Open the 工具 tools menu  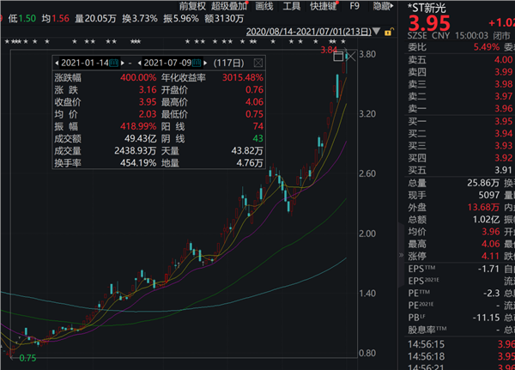coord(292,5)
